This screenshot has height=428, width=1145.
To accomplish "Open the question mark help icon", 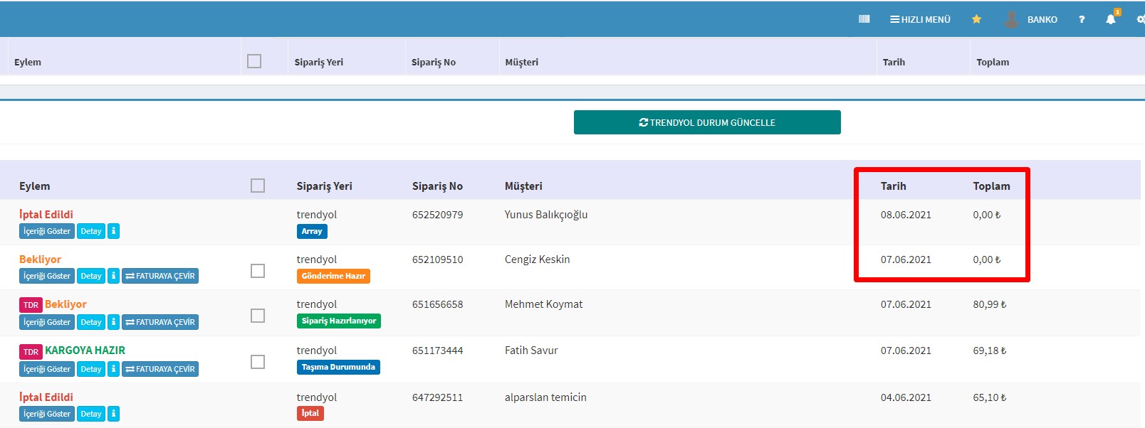I will (x=1082, y=19).
